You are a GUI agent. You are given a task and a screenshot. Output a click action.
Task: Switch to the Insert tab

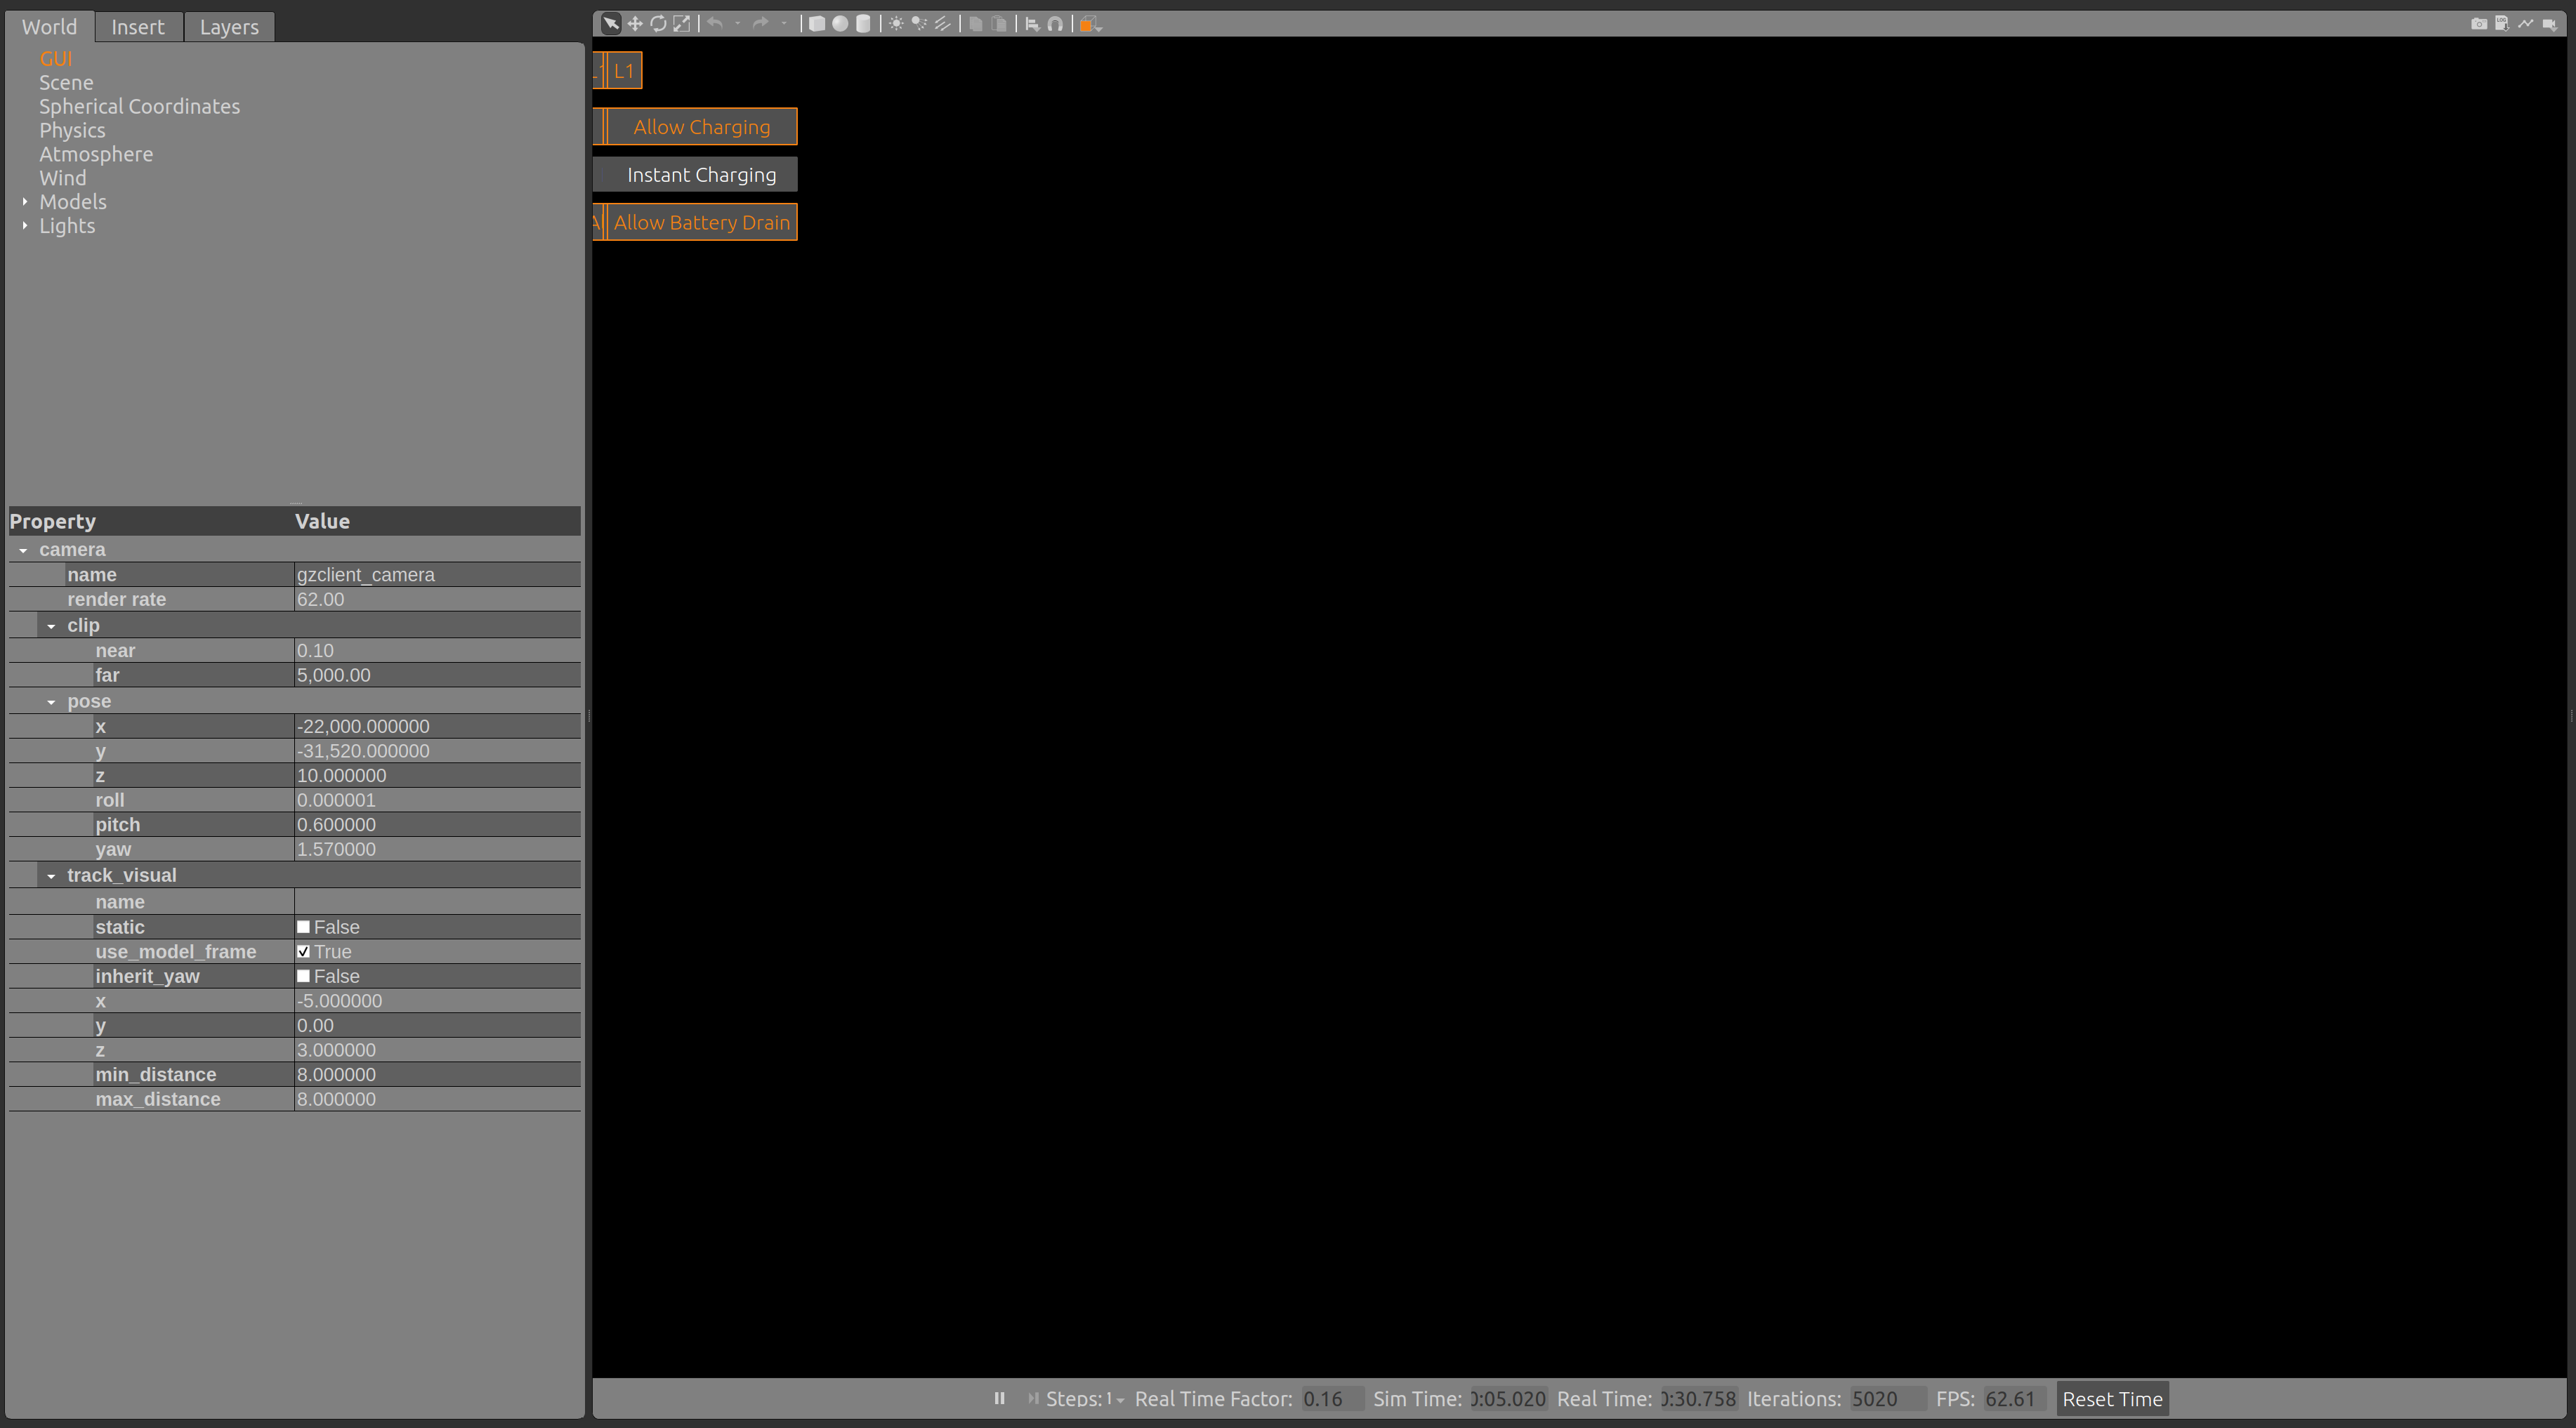(138, 26)
